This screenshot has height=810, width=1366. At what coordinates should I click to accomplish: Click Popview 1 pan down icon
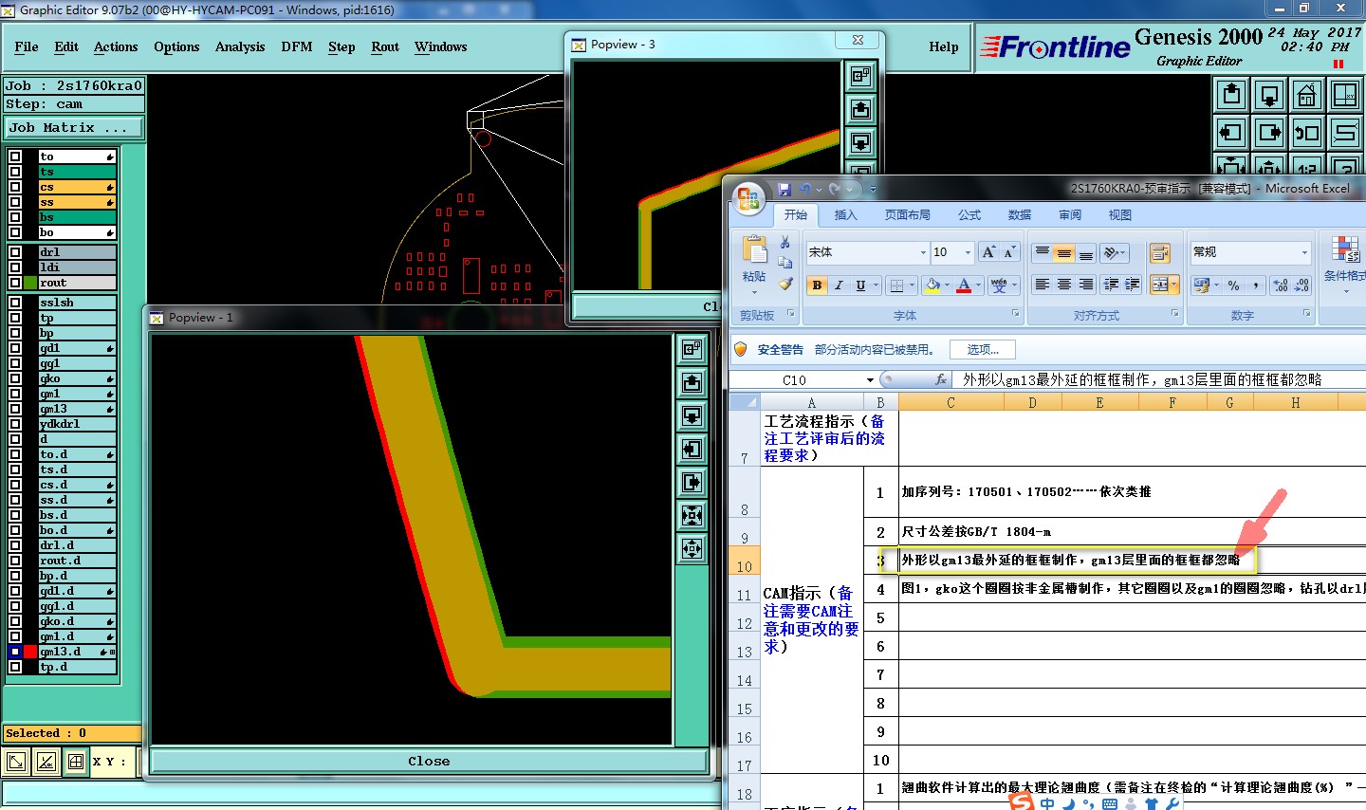click(x=692, y=415)
